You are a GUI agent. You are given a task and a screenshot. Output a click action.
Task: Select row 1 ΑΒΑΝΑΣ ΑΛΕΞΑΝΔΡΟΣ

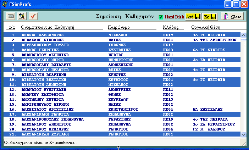pos(42,35)
